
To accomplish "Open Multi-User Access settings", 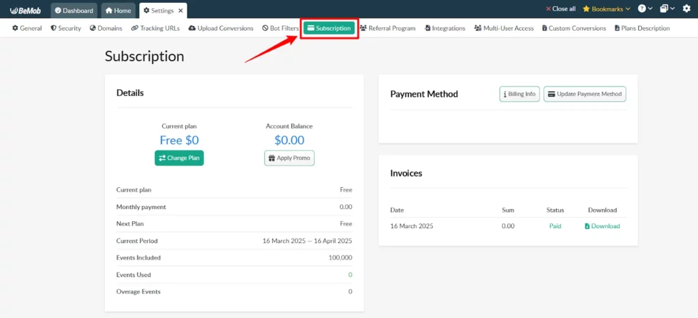I will pos(504,28).
